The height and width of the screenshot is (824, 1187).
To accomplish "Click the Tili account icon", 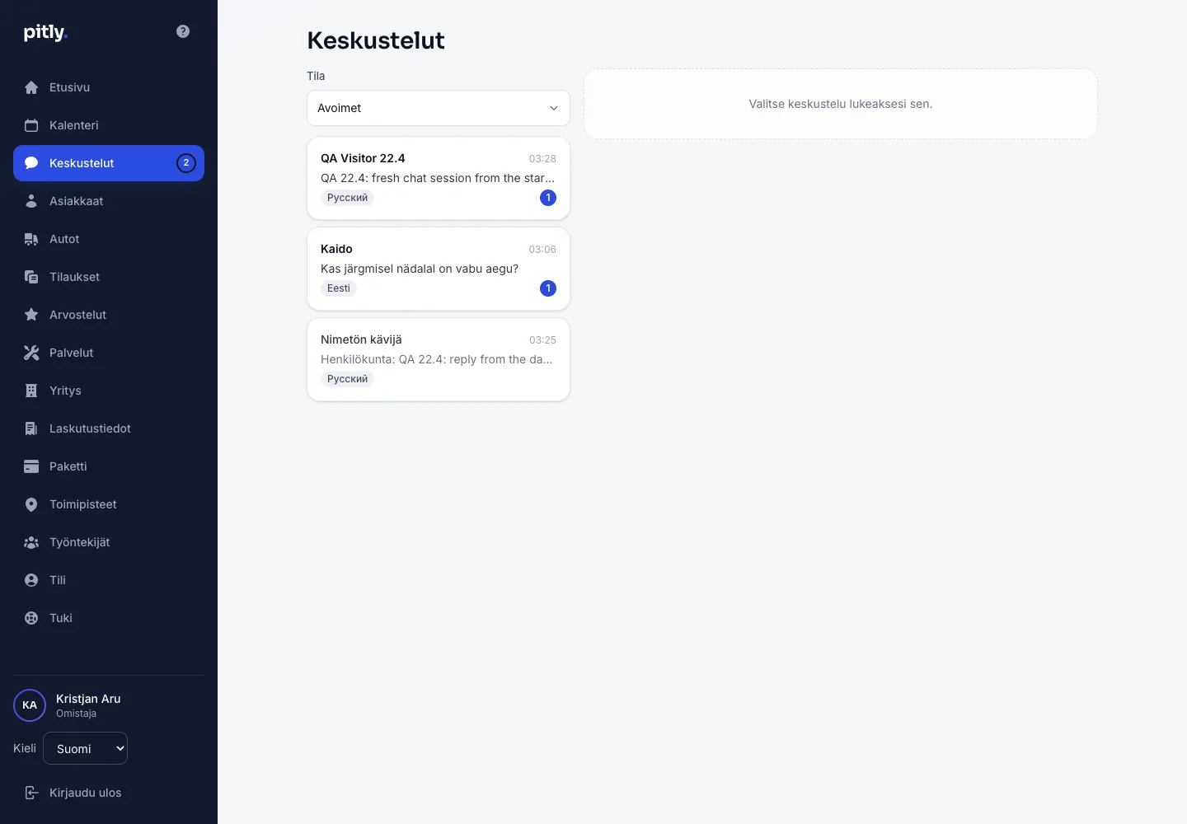I will [x=31, y=580].
